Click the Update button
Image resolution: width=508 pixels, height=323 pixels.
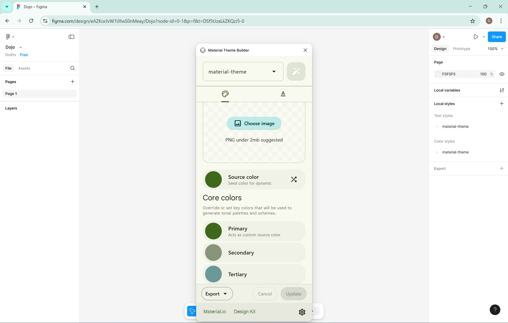click(x=293, y=294)
